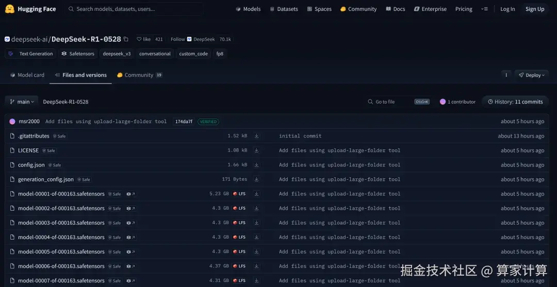Open the deepseek-ai organization link
Viewport: 557px width, 287px height.
click(29, 39)
